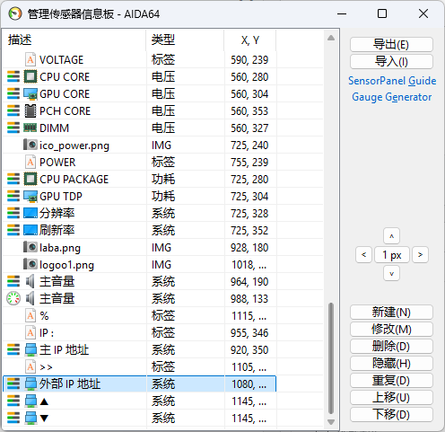This screenshot has height=432, width=445.
Task: Select the laba.png row name
Action: (60, 248)
